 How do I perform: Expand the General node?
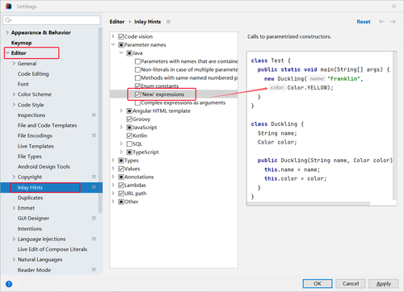point(14,64)
